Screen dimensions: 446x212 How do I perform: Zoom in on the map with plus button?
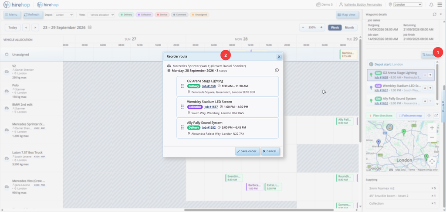click(x=432, y=128)
